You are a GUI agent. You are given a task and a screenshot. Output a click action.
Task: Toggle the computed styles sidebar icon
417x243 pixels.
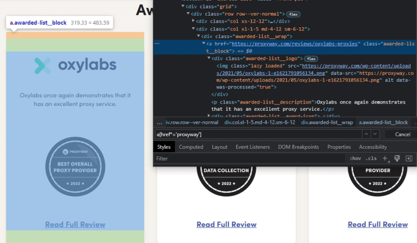point(409,158)
